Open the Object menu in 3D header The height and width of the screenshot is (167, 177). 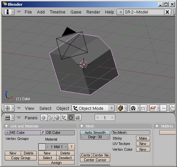(63, 108)
